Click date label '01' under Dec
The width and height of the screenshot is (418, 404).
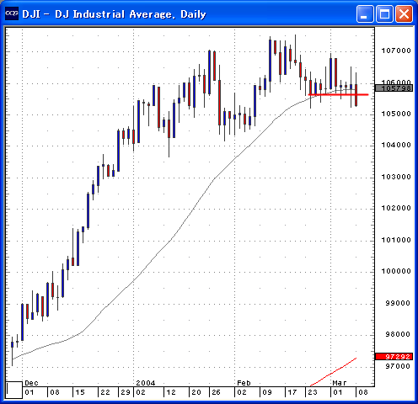pos(29,392)
